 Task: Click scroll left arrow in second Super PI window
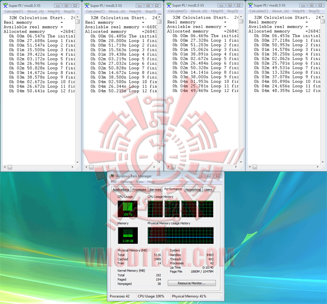pos(86,167)
